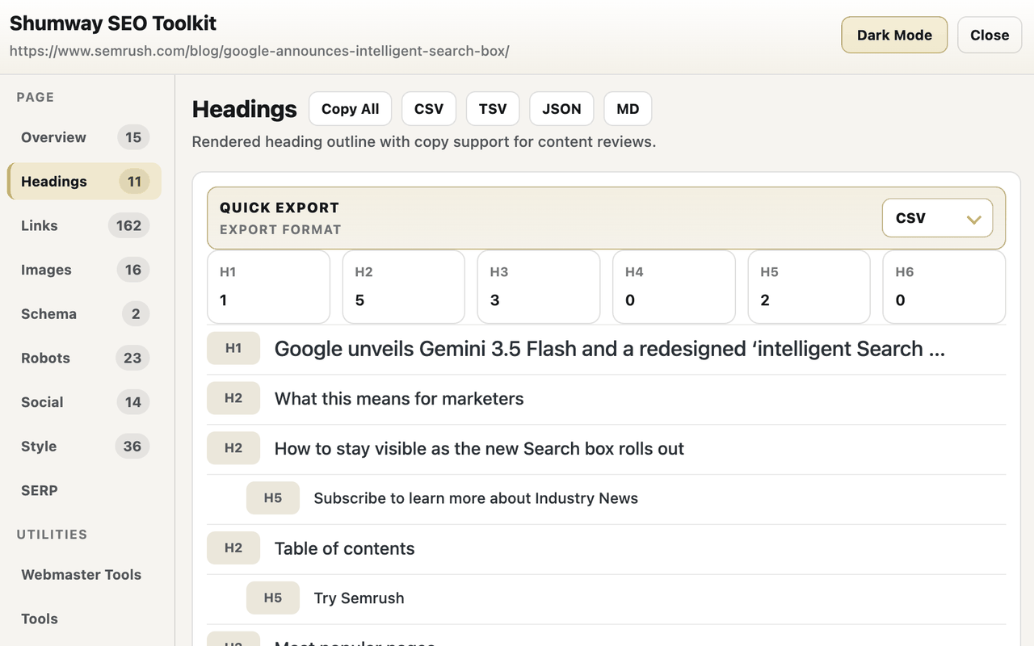Switch to the Robots section

(84, 358)
